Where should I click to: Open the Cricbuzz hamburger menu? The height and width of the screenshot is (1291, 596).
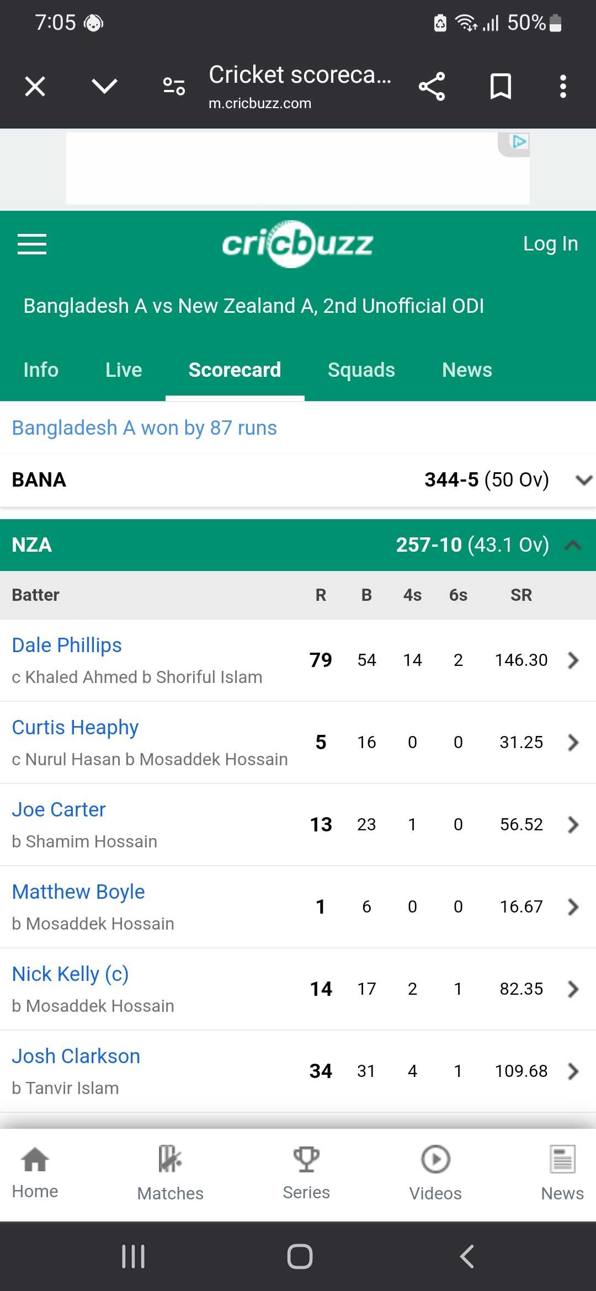[32, 244]
